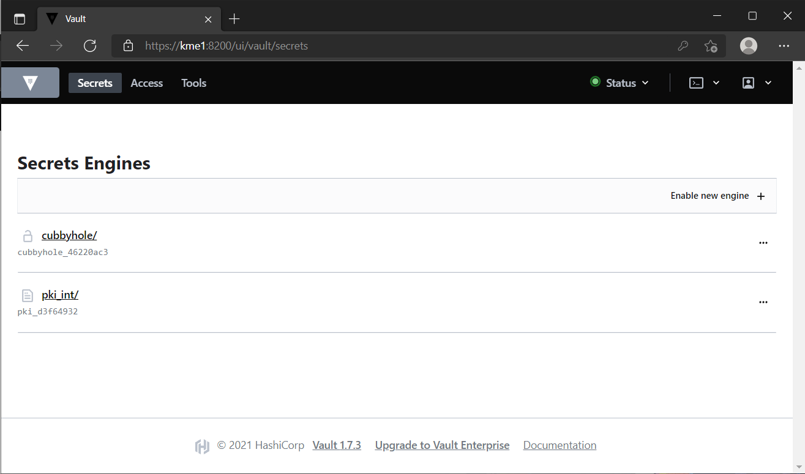
Task: Click the plus icon beside Enable new engine
Action: 761,196
